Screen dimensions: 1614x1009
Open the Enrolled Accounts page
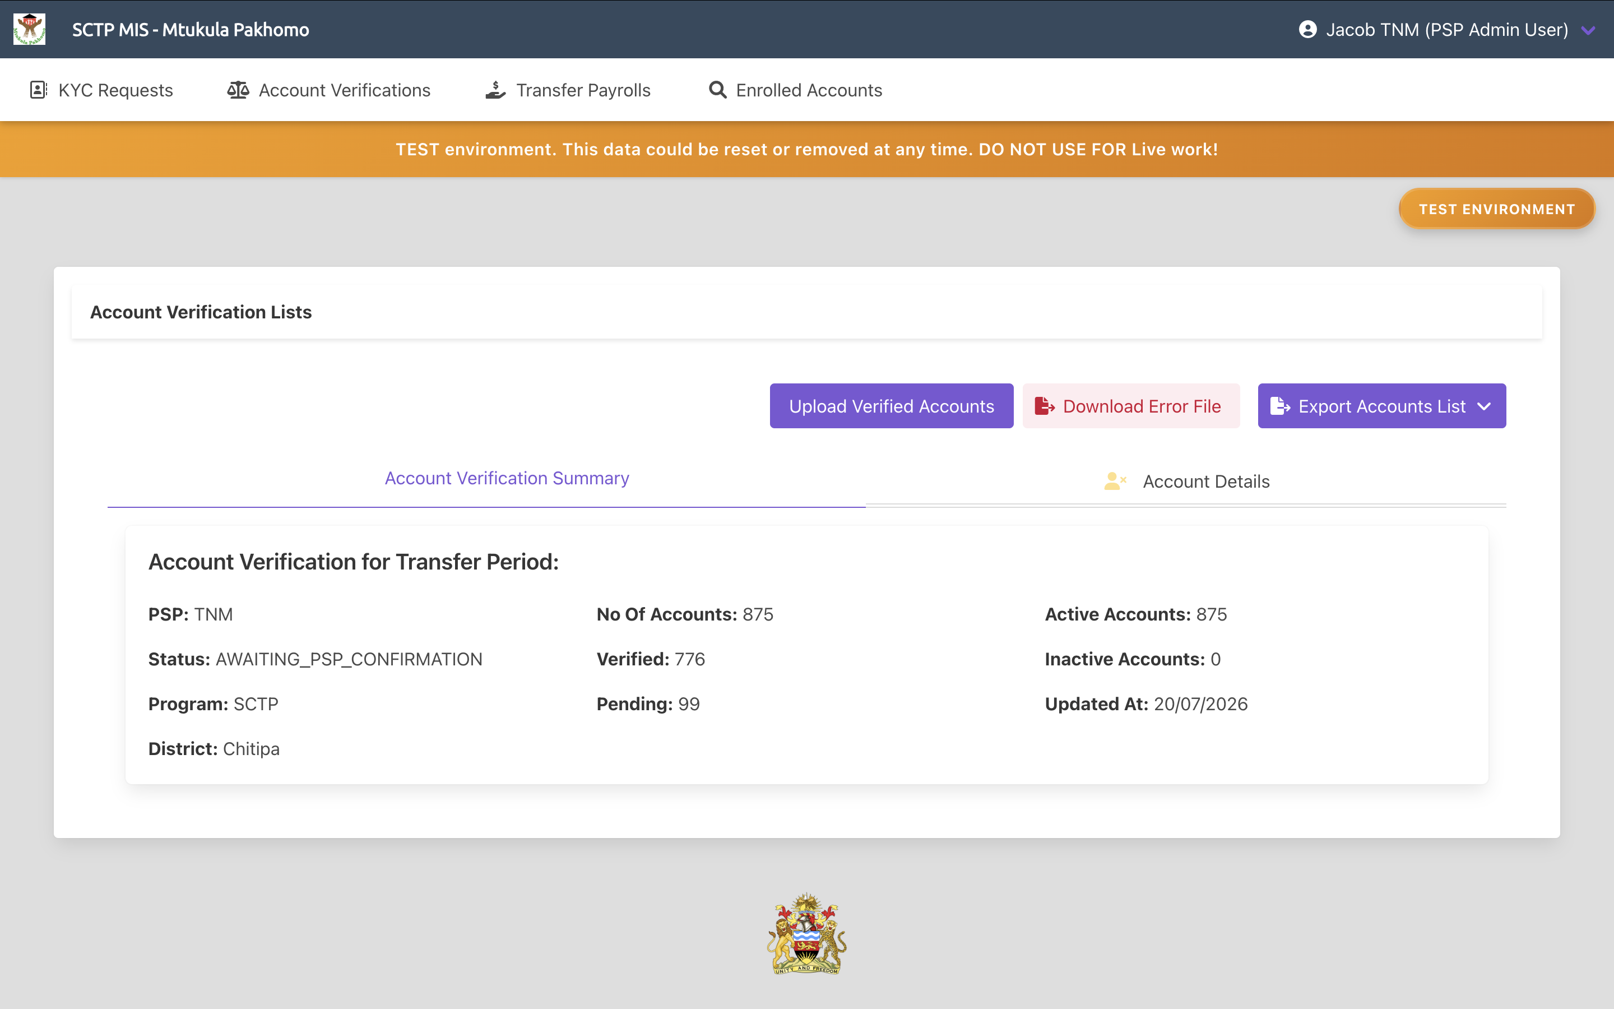point(795,90)
